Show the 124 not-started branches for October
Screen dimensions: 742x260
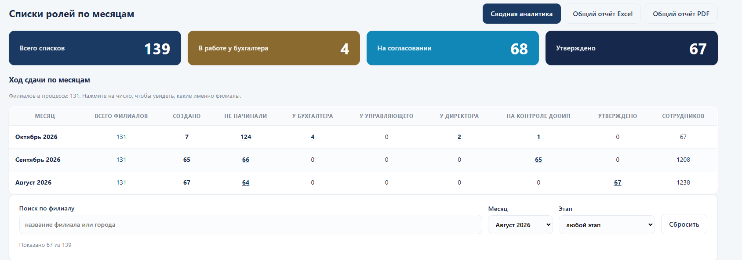[x=246, y=137]
